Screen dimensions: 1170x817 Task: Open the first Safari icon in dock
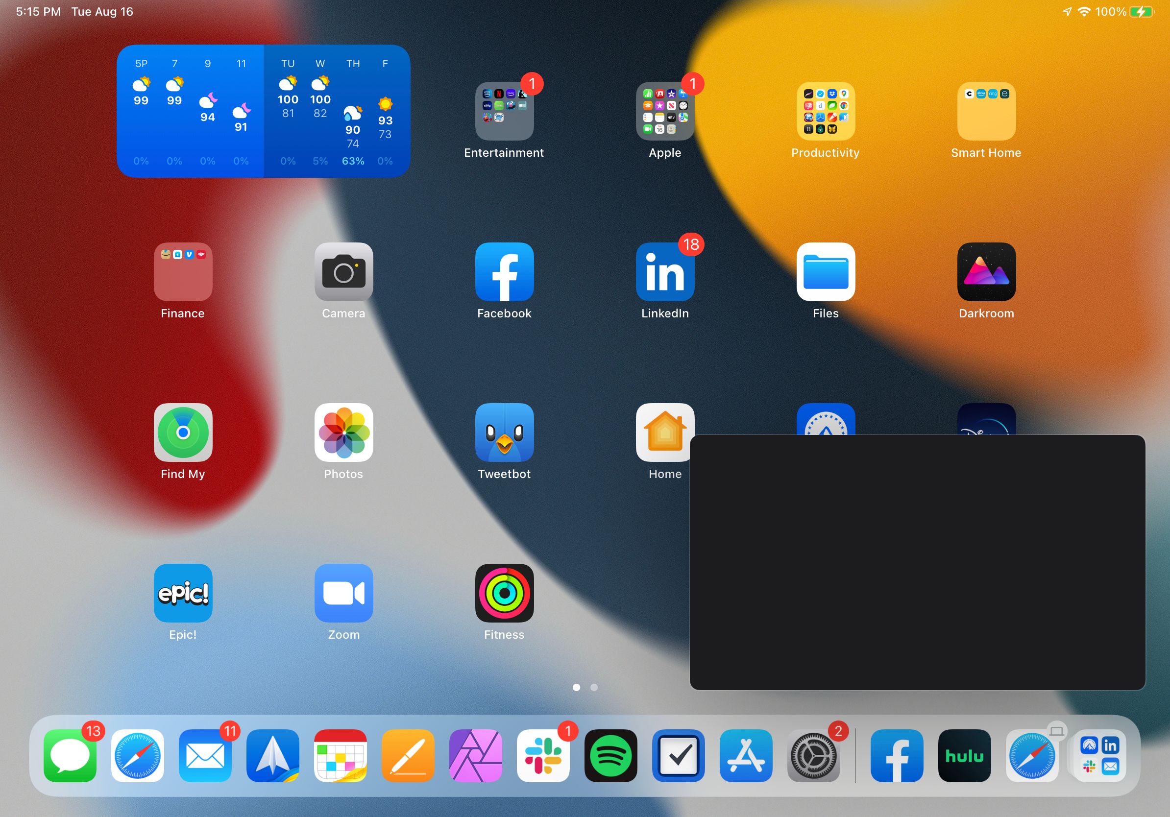(138, 755)
